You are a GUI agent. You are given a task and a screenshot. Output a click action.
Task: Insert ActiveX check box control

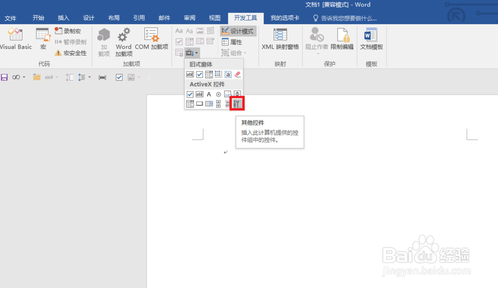click(x=190, y=94)
